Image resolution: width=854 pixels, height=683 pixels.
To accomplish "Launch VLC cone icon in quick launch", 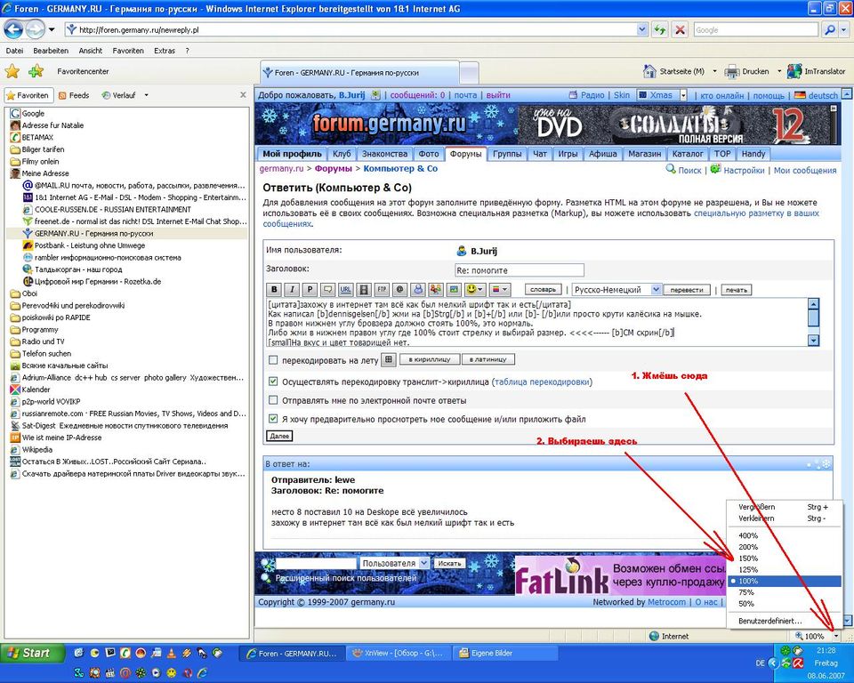I will [x=171, y=653].
